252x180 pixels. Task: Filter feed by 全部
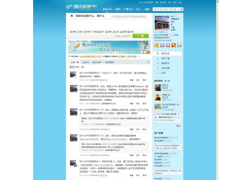coord(72,67)
